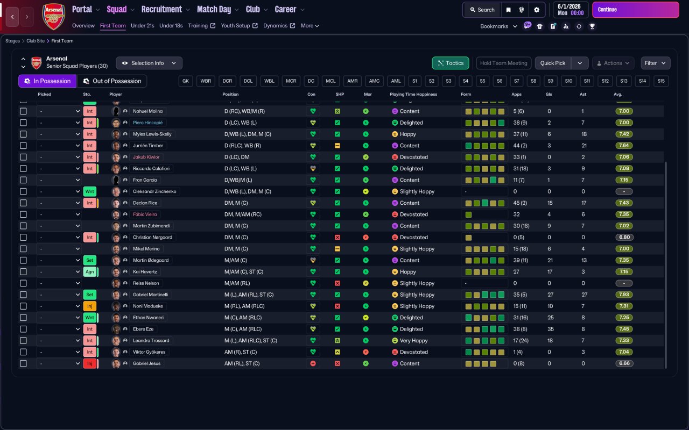Tick the checkbox for Viktor Gyökeres
The height and width of the screenshot is (430, 689).
(x=23, y=352)
